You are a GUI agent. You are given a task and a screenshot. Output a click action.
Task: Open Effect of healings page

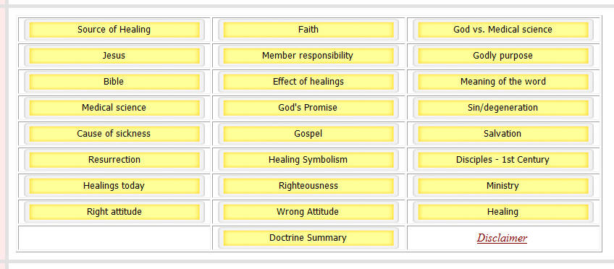point(308,82)
